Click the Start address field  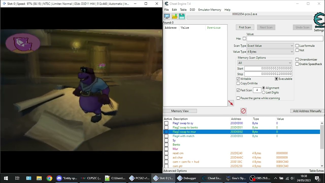[x=268, y=68]
